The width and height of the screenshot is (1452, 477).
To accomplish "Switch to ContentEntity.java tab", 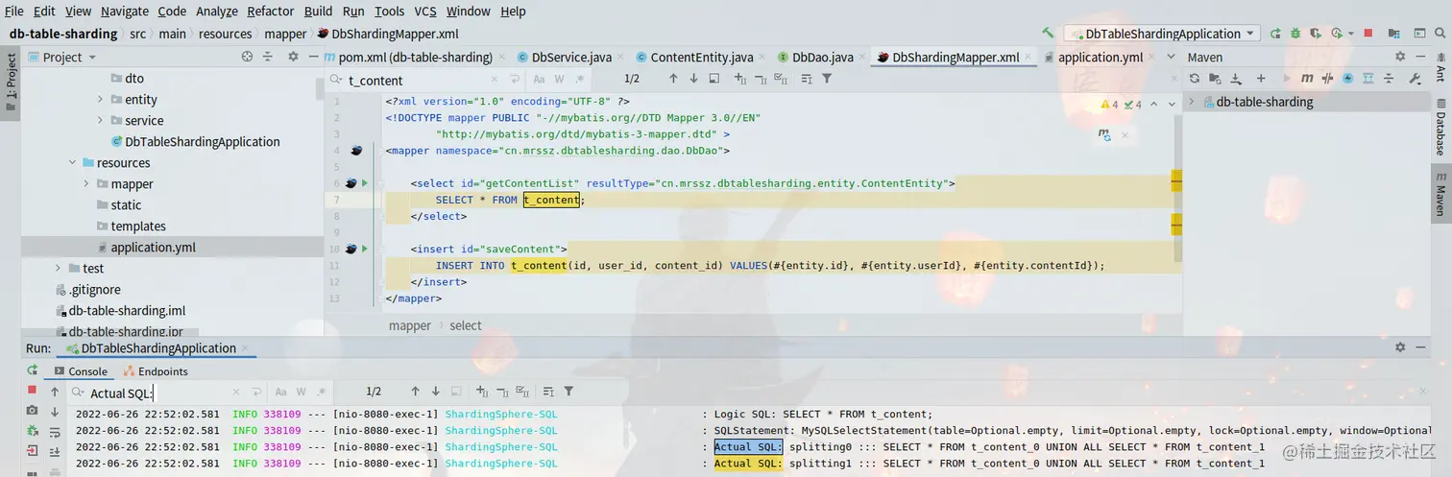I will [x=693, y=57].
